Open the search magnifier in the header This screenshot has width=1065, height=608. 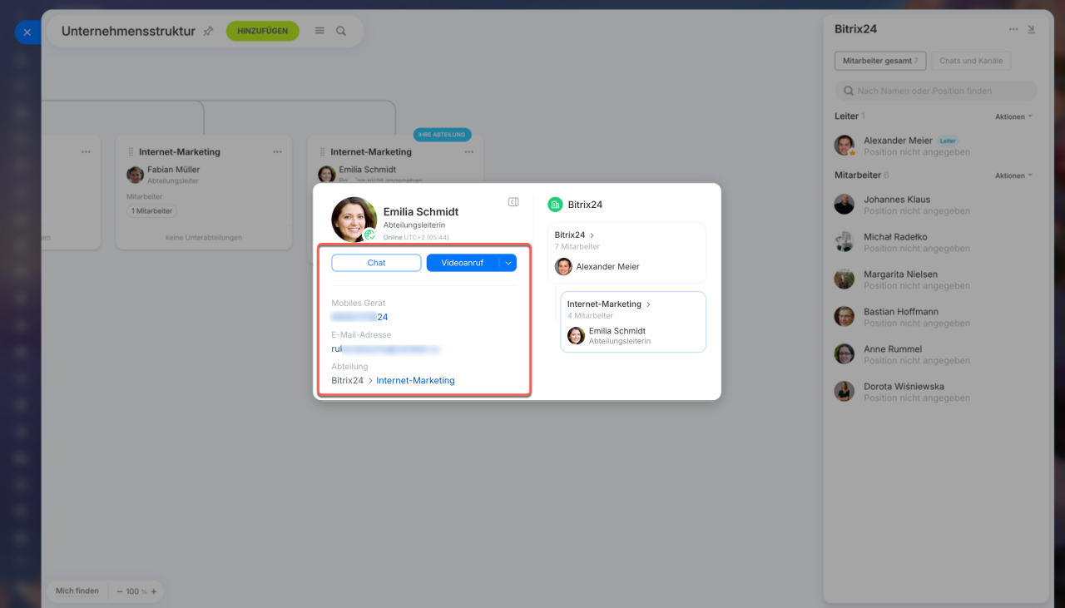point(341,31)
